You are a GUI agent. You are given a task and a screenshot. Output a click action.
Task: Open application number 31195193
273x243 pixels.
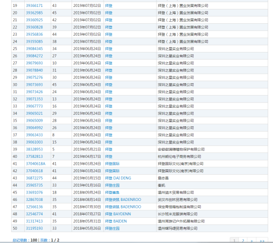[x=34, y=228]
